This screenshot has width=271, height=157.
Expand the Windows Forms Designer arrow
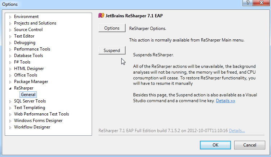tap(10, 121)
